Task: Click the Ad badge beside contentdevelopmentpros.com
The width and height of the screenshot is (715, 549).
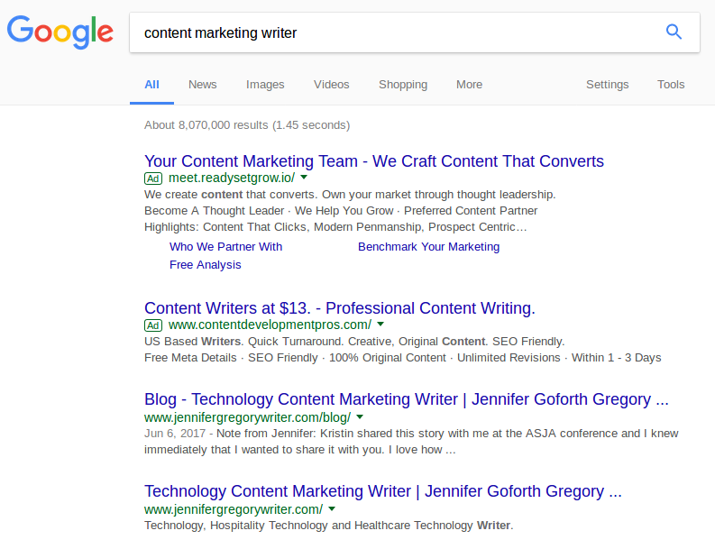Action: [153, 325]
